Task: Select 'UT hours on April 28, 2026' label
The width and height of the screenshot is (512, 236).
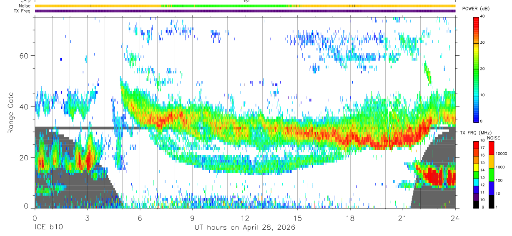Action: click(x=245, y=227)
